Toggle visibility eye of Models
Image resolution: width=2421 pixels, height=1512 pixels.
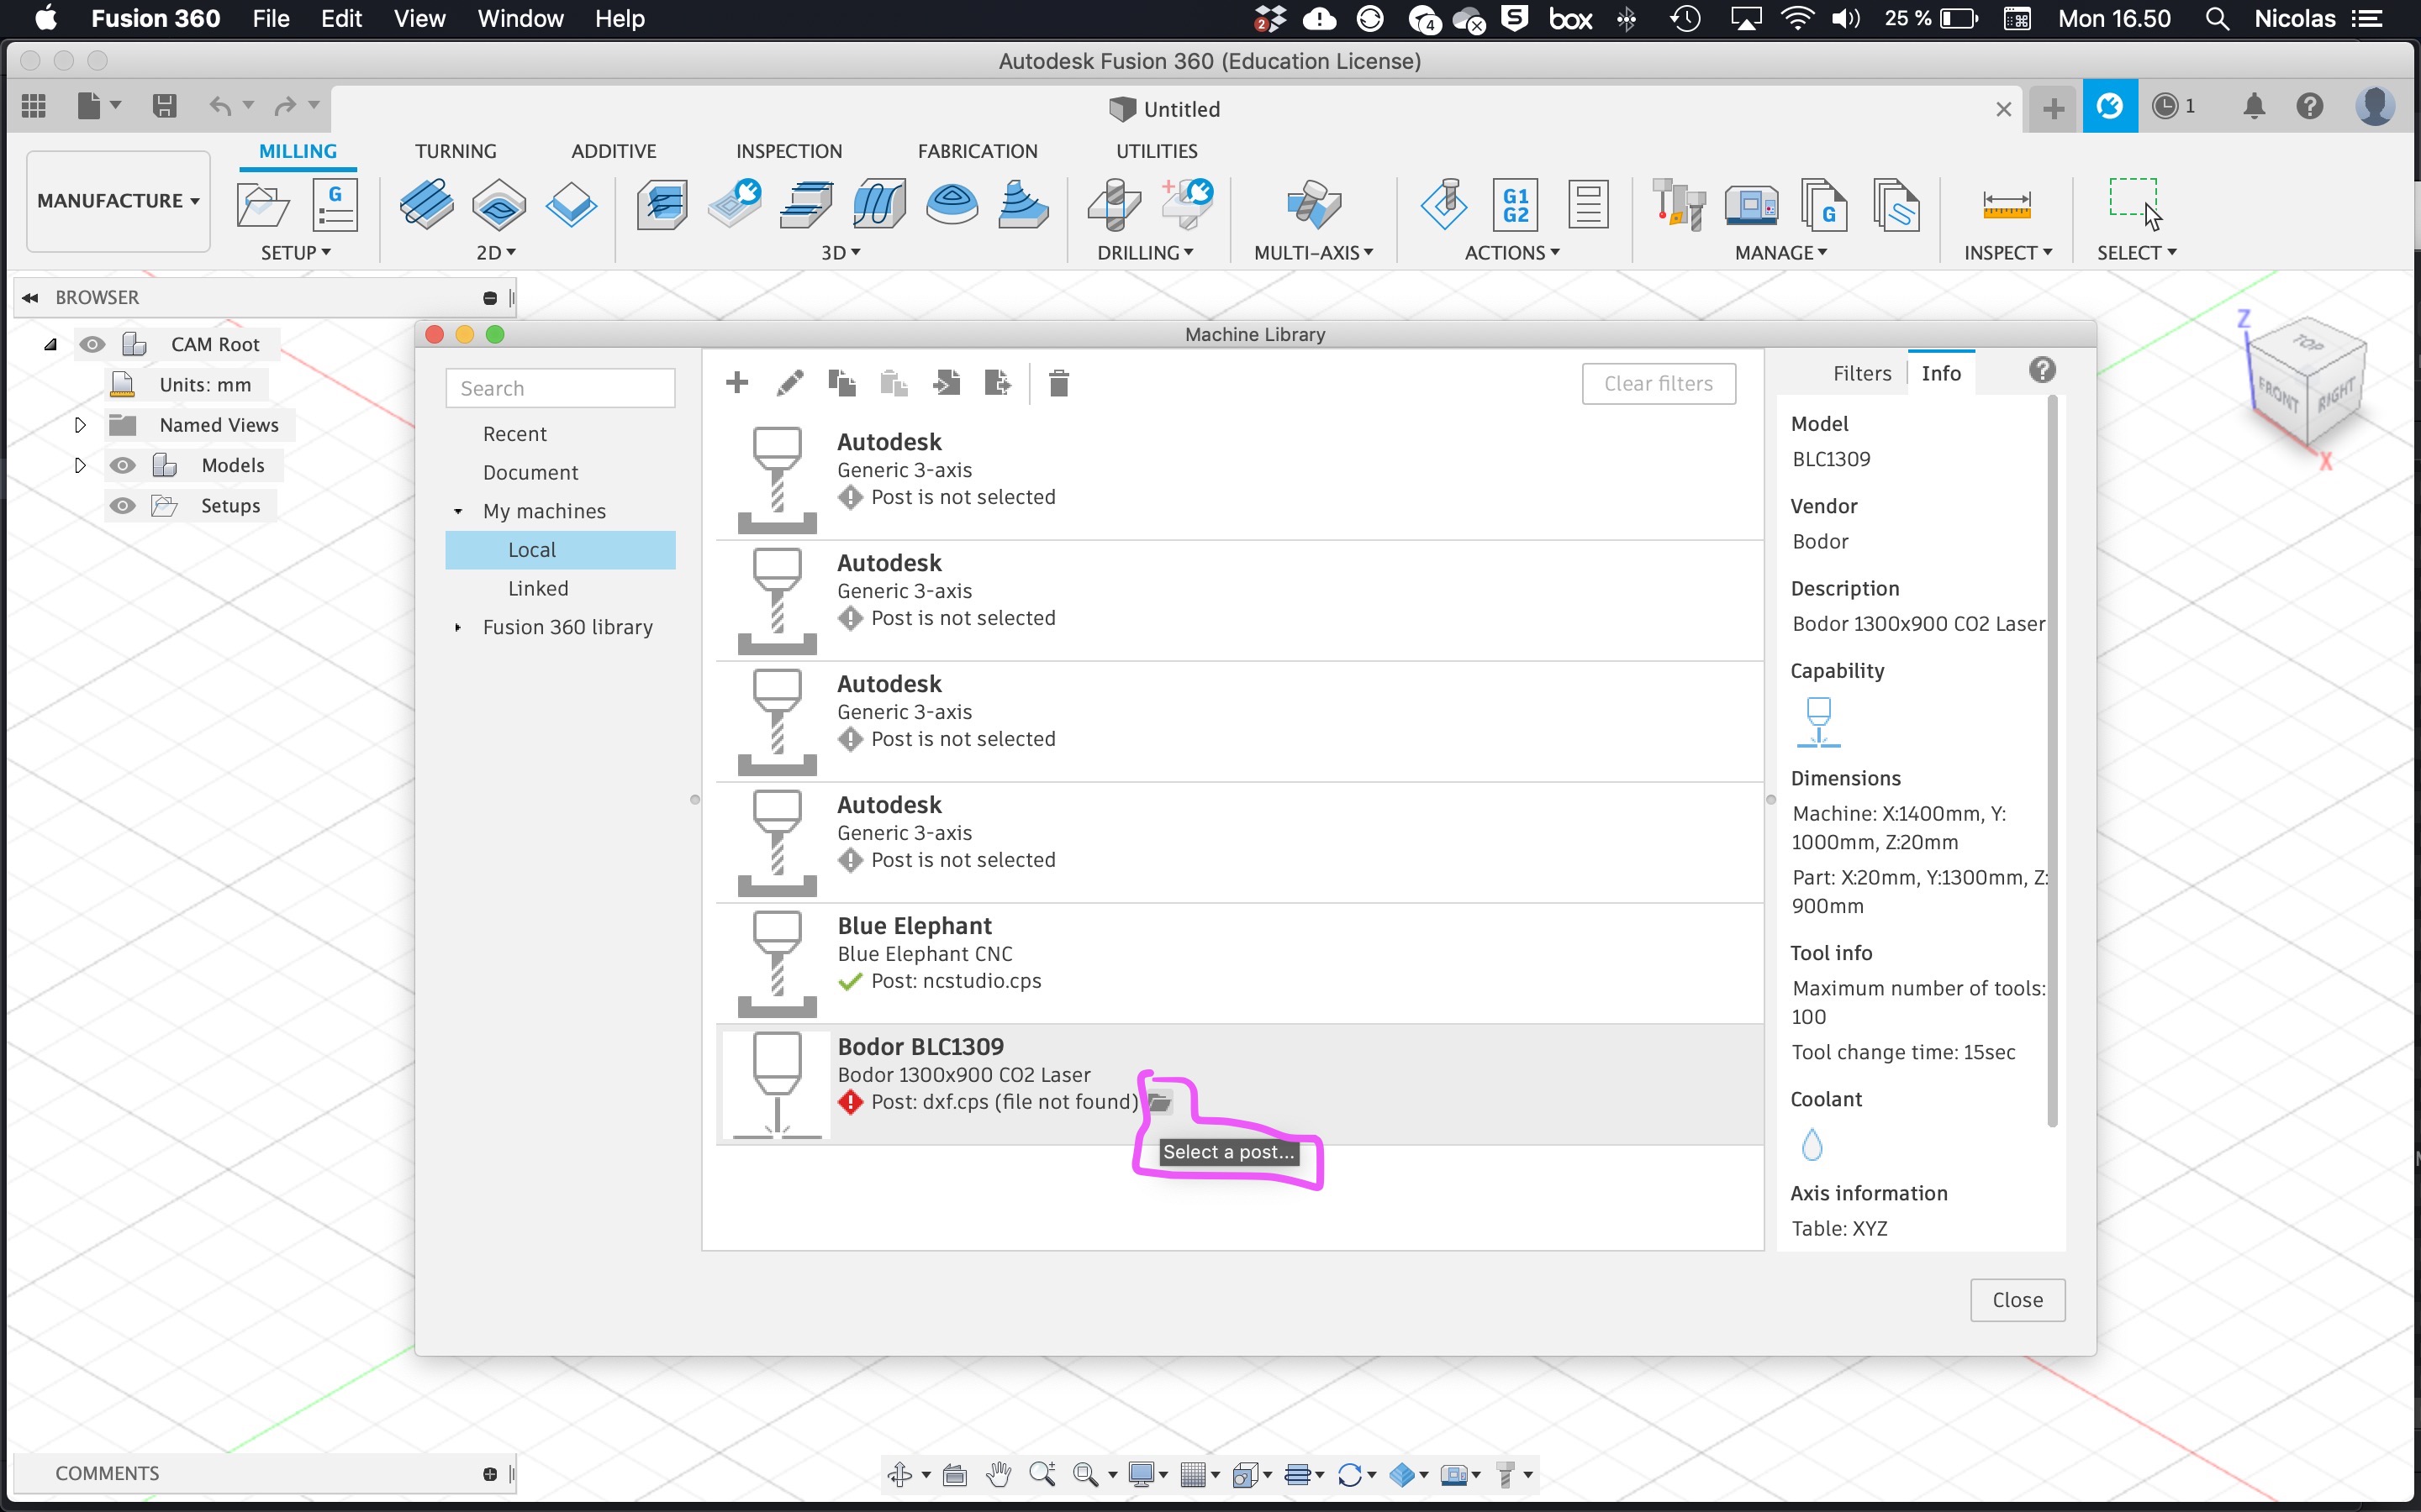(122, 465)
